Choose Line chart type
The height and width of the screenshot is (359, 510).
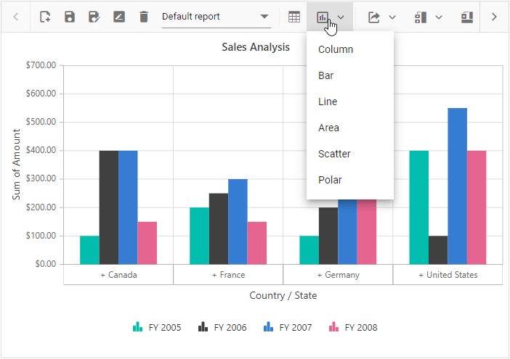(x=328, y=102)
